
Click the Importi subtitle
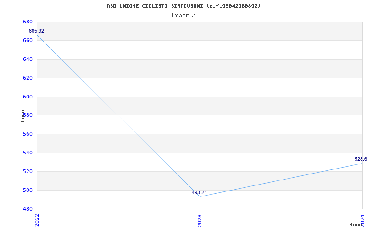pos(183,16)
